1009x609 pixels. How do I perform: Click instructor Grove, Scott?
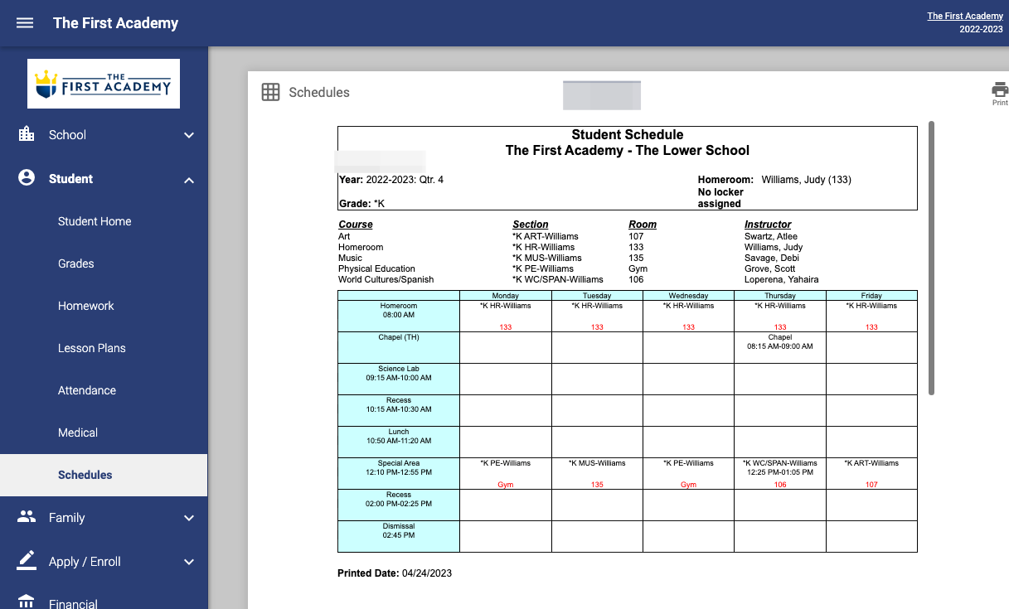tap(769, 268)
